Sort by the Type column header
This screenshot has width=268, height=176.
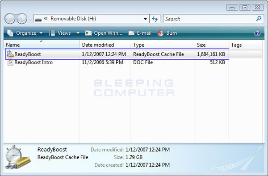(162, 45)
